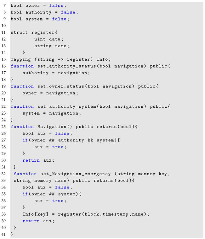Screen dimensions: 205x239
Task: Click 'return aux' on line 30
Action: (x=38, y=160)
